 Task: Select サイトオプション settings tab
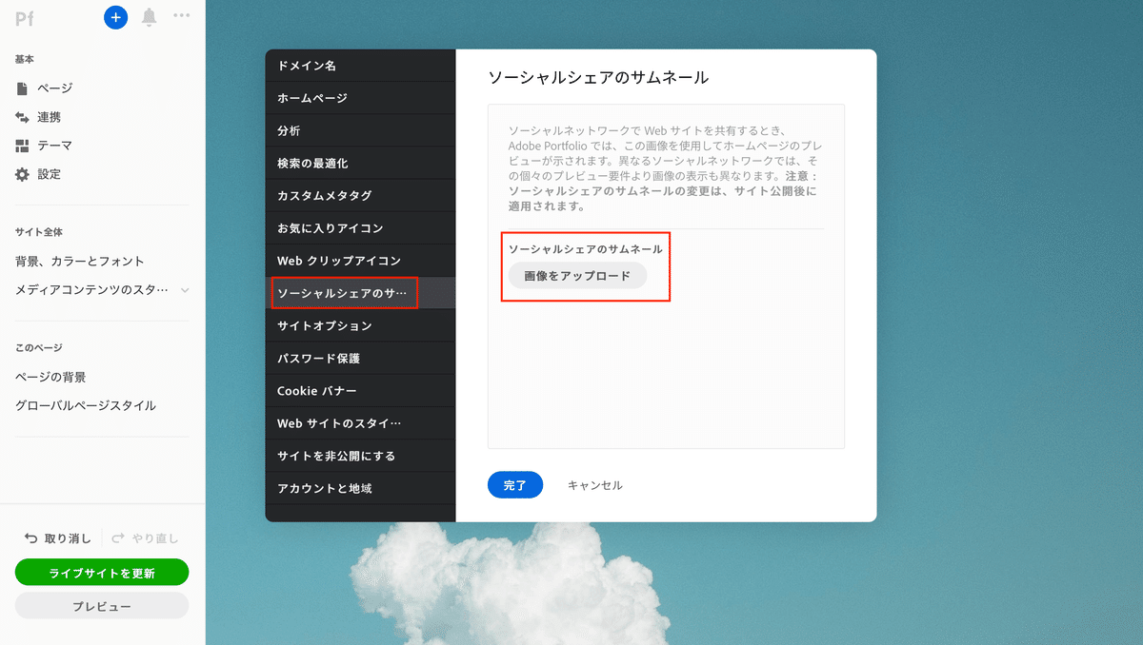click(360, 325)
